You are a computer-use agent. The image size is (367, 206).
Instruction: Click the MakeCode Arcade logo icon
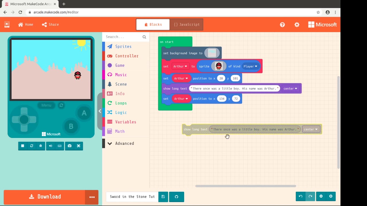pos(7,25)
